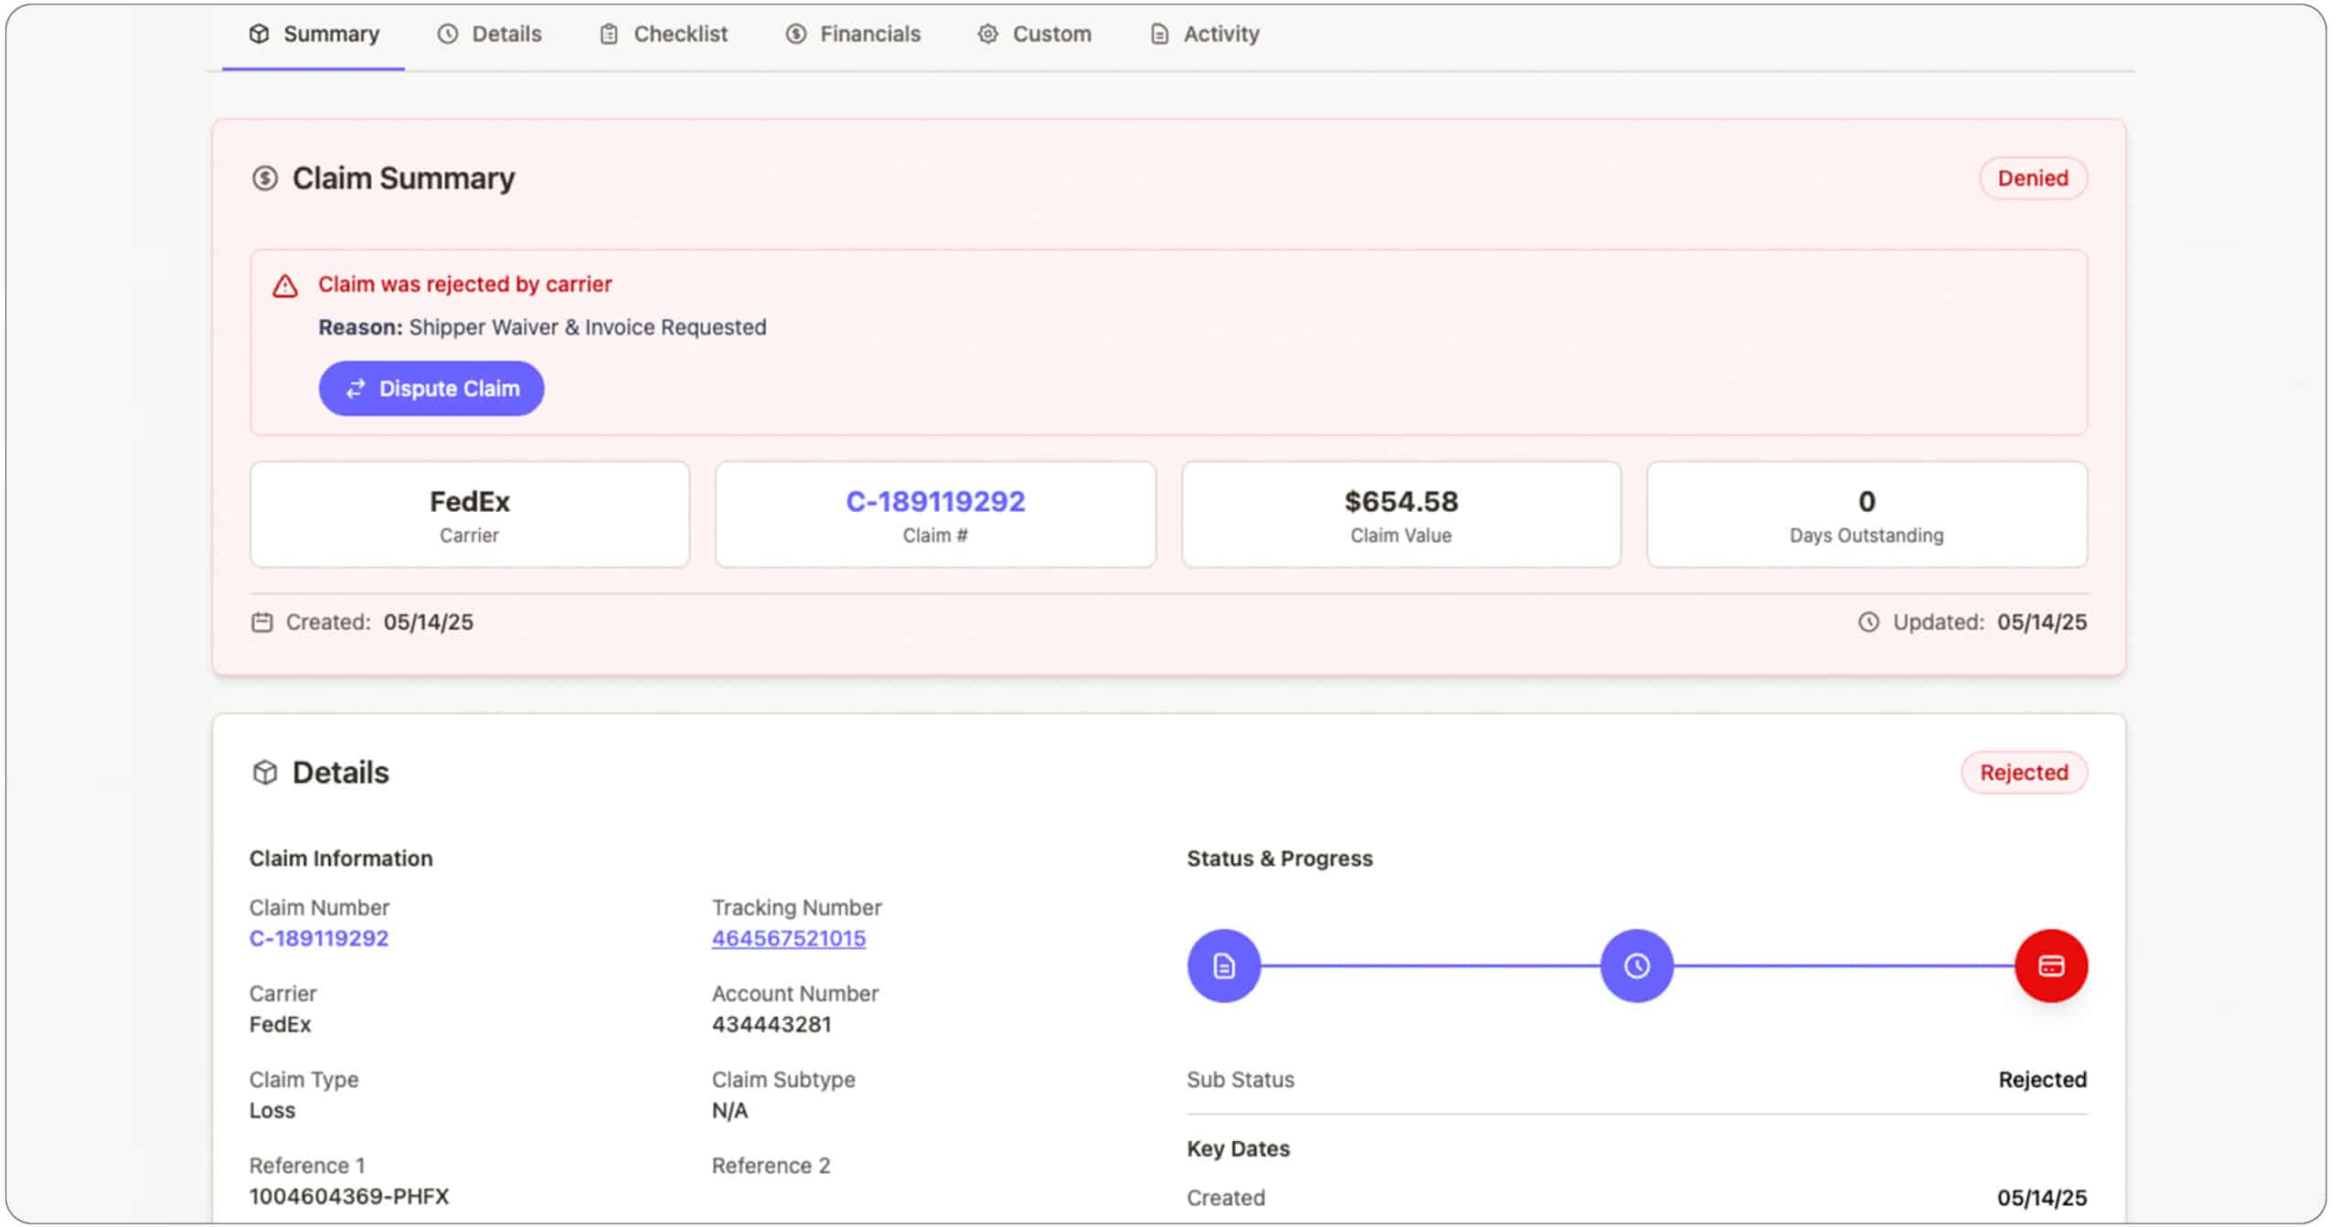Click the dollar icon beside Claim Summary heading
Viewport: 2340px width, 1227px height.
tap(264, 178)
